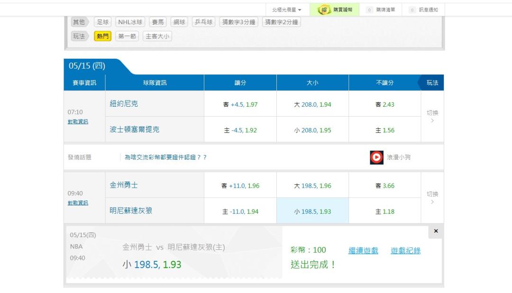The width and height of the screenshot is (512, 293).
Task: Select the 乒乓球 category
Action: (x=204, y=22)
